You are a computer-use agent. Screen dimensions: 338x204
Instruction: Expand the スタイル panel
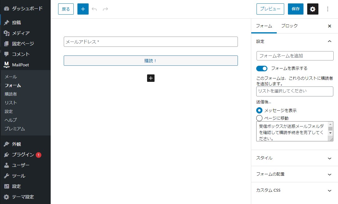click(x=294, y=158)
